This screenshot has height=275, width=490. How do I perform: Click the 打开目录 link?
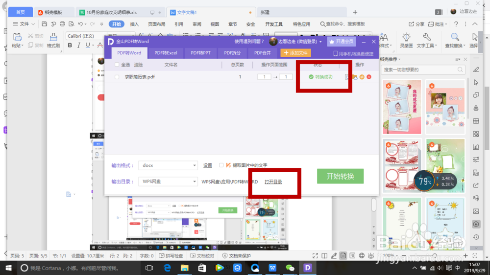273,182
